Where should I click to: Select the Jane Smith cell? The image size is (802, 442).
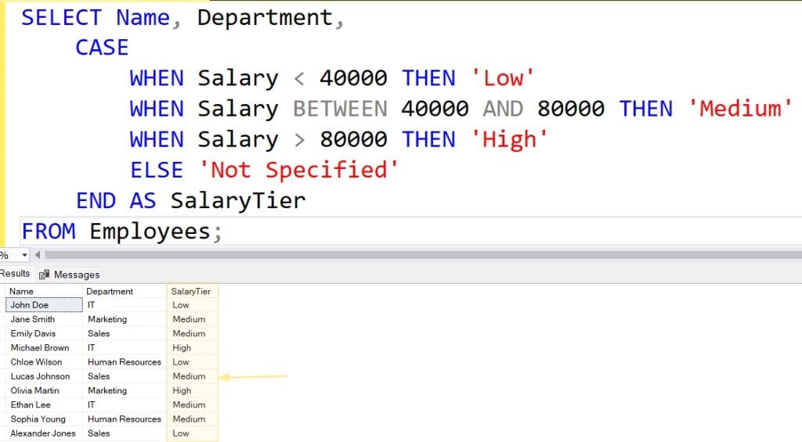pyautogui.click(x=44, y=319)
